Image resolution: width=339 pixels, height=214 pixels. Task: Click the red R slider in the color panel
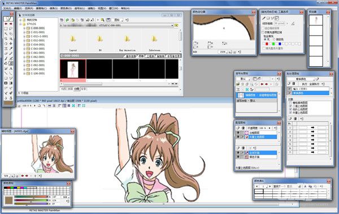click(31, 196)
